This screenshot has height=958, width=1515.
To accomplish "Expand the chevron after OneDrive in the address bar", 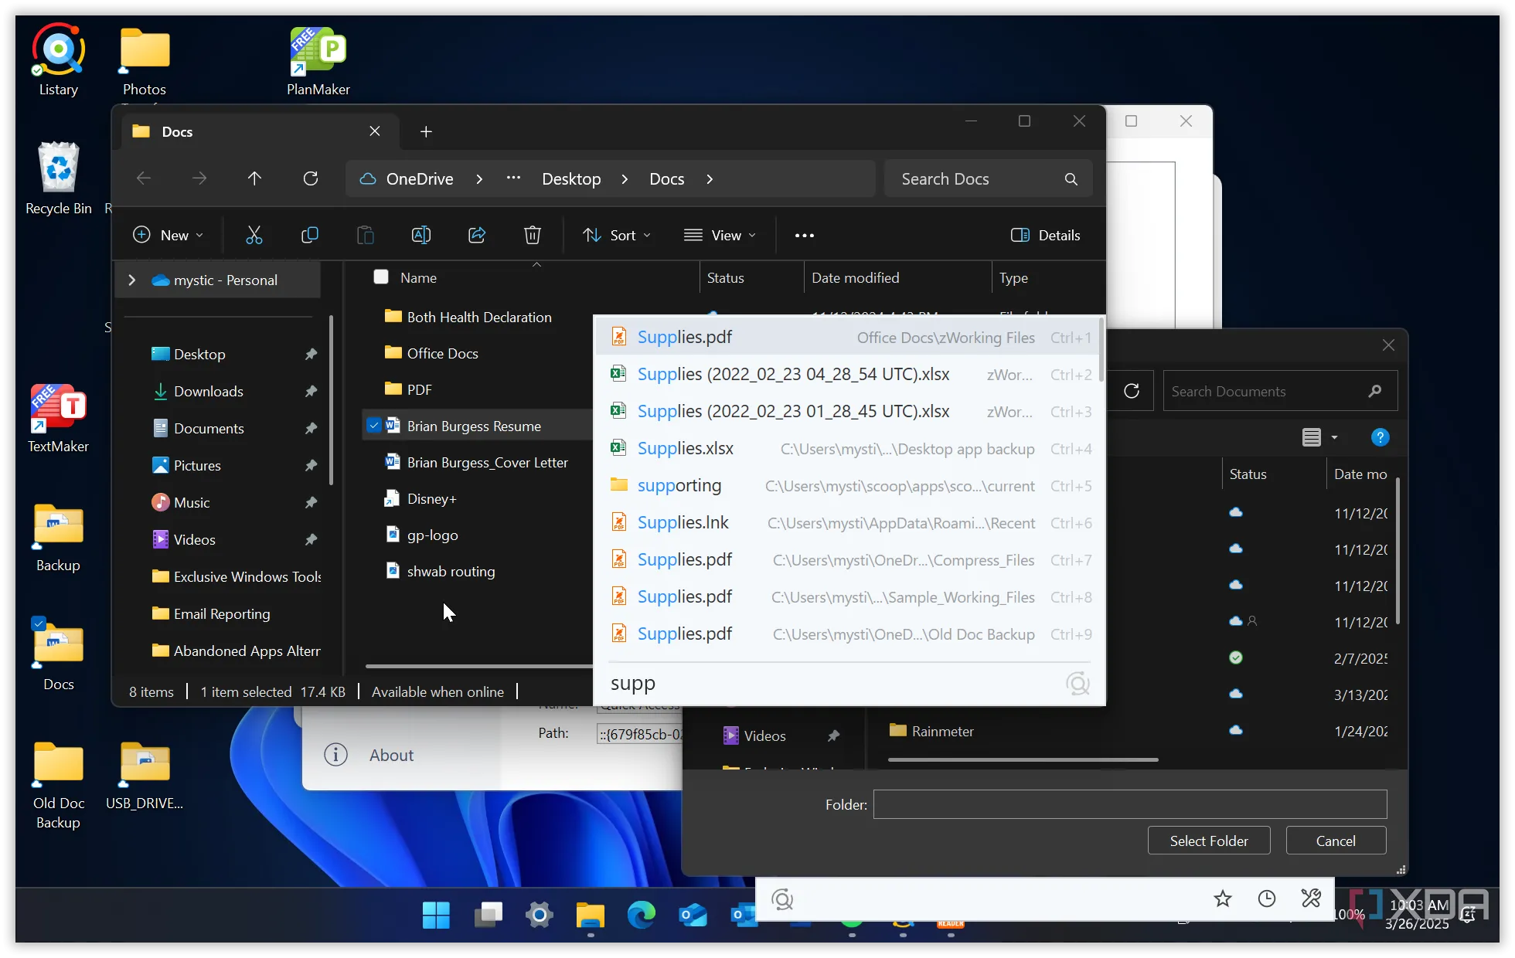I will [x=479, y=179].
